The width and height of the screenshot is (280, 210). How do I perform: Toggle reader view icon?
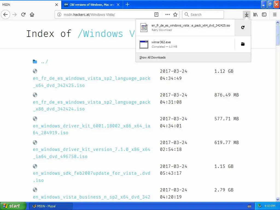pos(156,15)
